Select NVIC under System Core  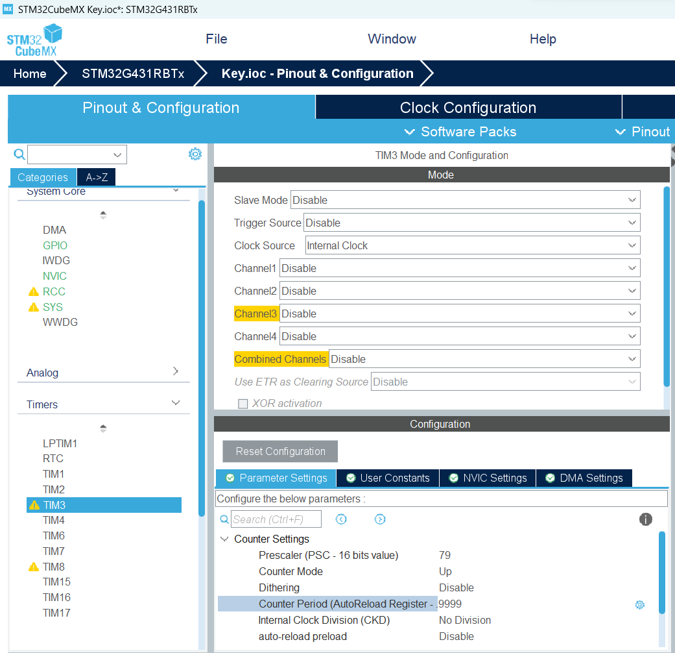pyautogui.click(x=54, y=277)
